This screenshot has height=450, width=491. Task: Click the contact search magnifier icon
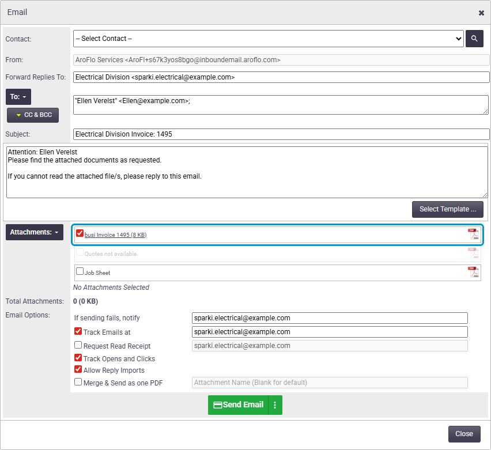(474, 39)
